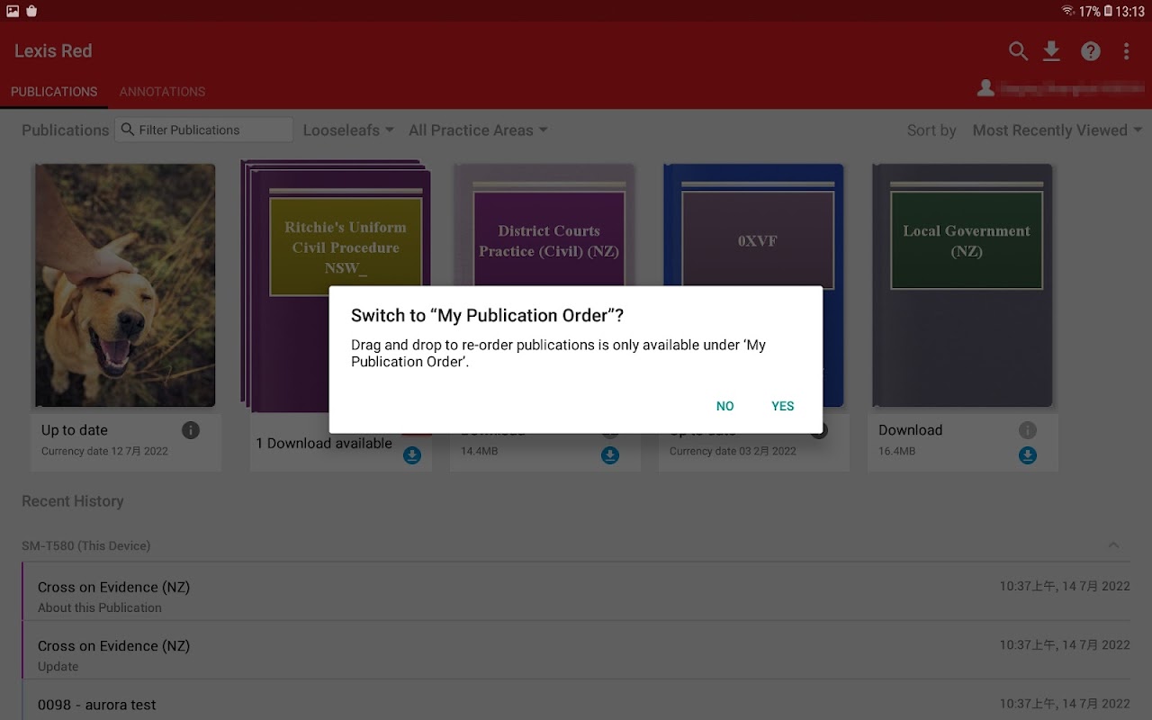Image resolution: width=1152 pixels, height=720 pixels.
Task: Tap the 'Recent History' heading
Action: pyautogui.click(x=73, y=501)
